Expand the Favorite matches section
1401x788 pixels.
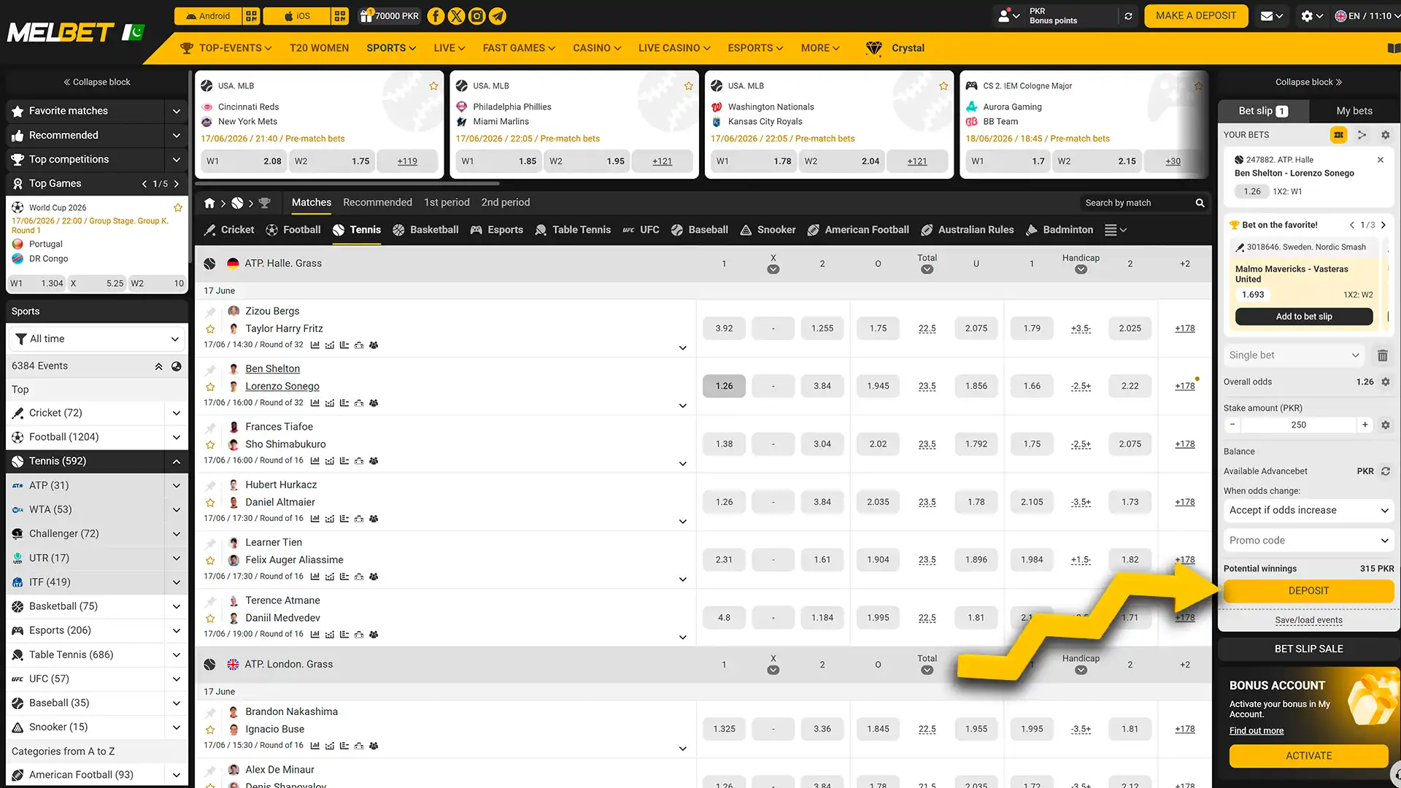[x=176, y=111]
